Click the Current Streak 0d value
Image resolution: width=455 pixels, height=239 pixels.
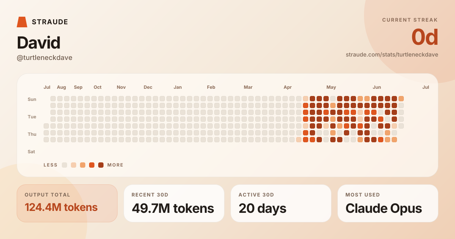point(425,37)
